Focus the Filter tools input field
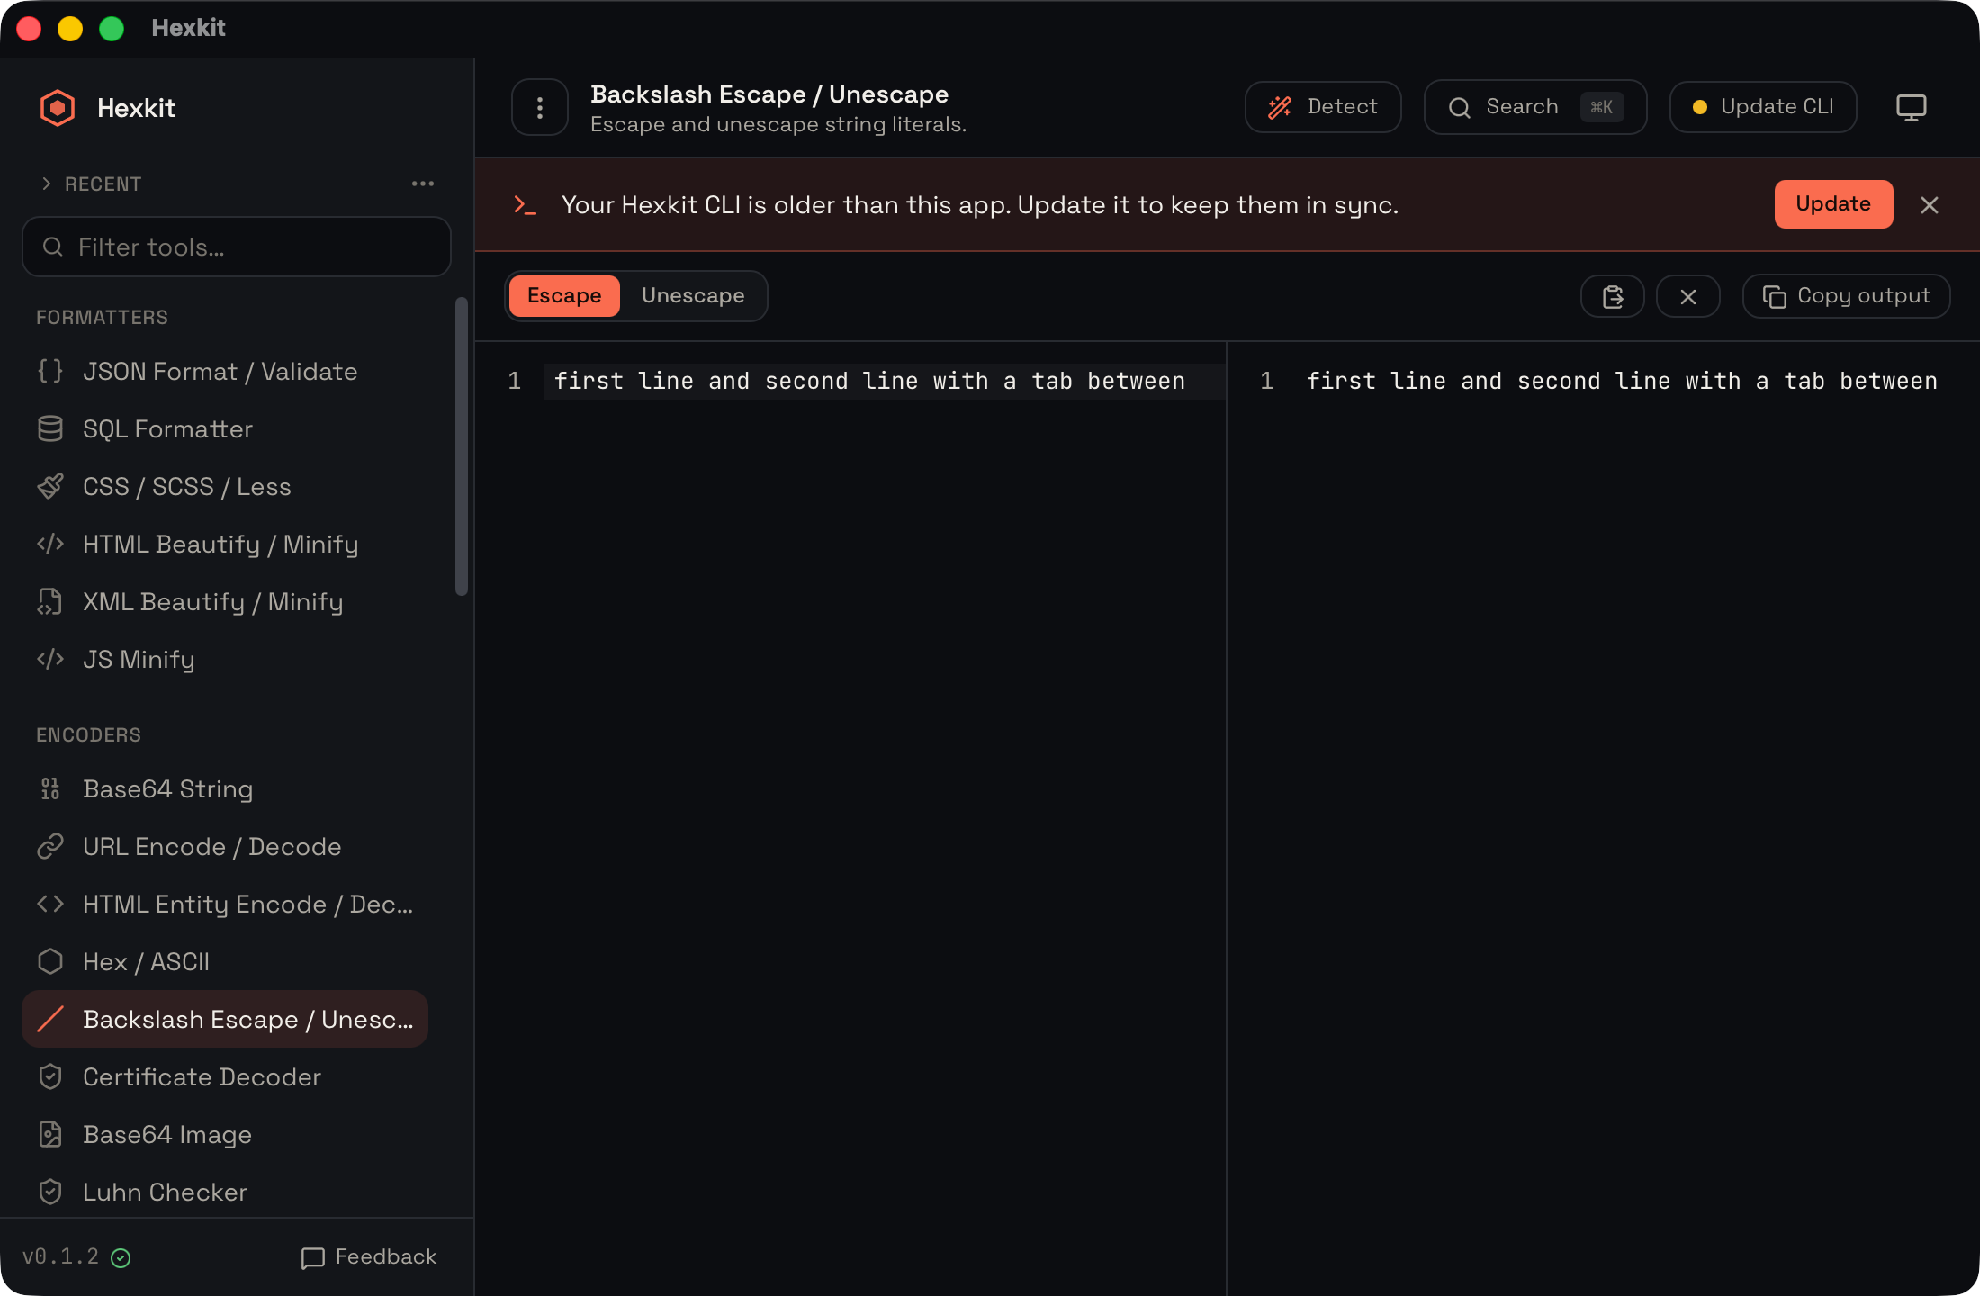This screenshot has height=1296, width=1980. (x=237, y=247)
